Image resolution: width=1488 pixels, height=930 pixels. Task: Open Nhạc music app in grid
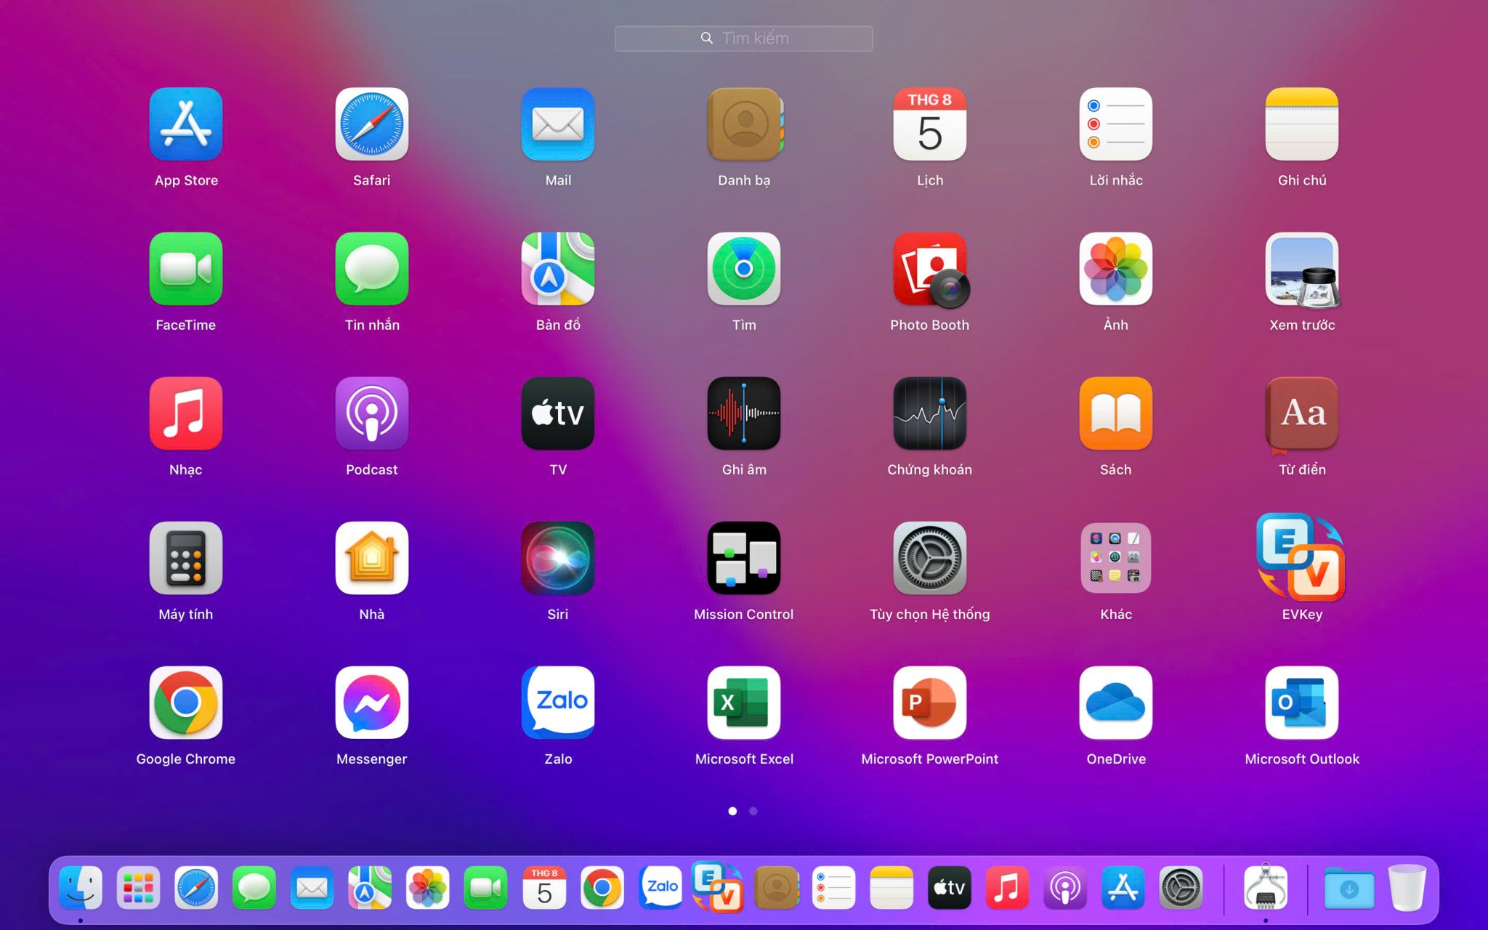[x=186, y=413]
